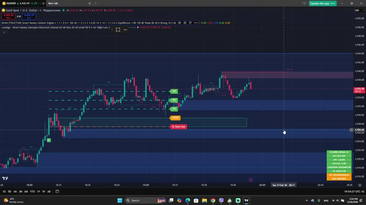Click the TradingView logo on chart
The width and height of the screenshot is (366, 205).
(x=5, y=179)
